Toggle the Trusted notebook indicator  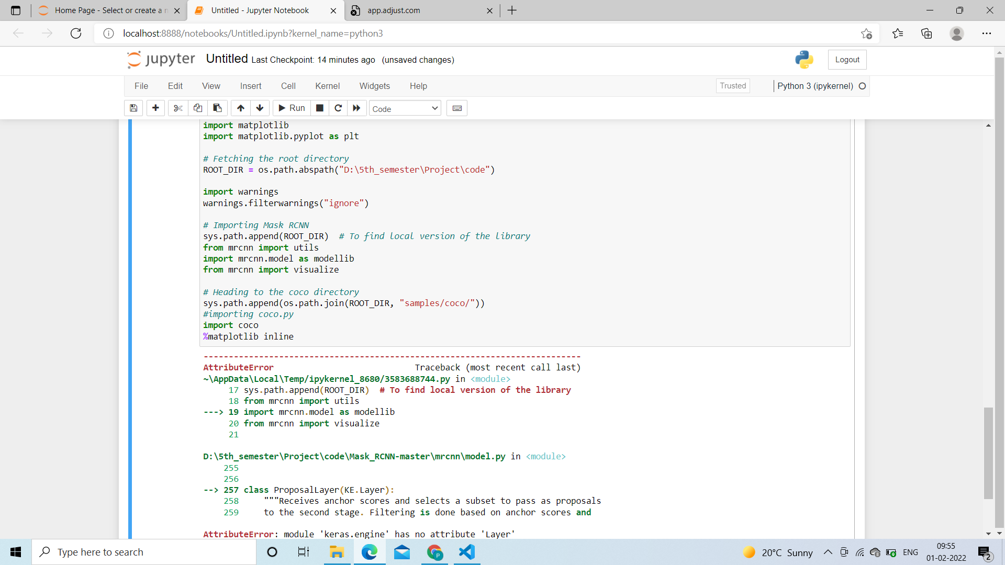732,86
